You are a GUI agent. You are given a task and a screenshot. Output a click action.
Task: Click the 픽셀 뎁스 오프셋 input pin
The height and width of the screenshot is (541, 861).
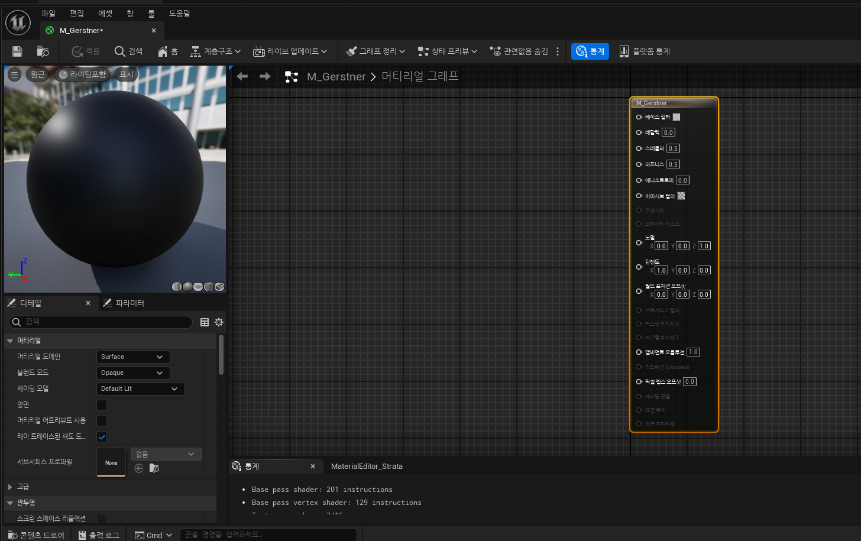[639, 381]
